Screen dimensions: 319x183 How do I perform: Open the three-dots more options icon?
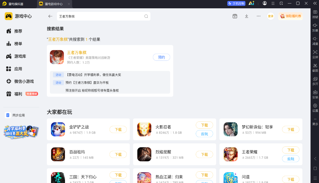click(259, 16)
